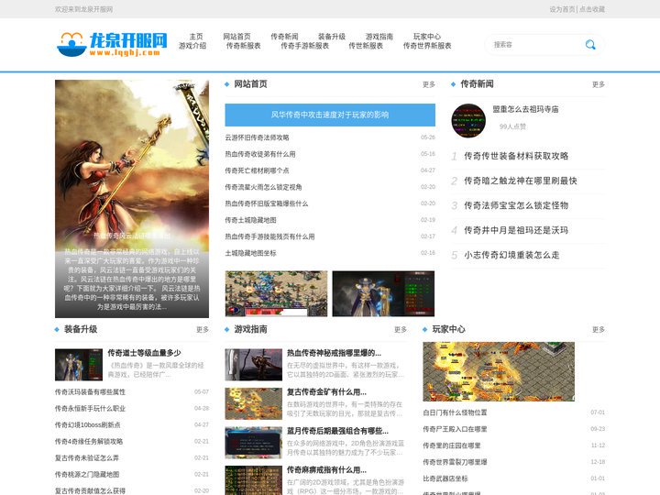Open 玩家中心 传奇世界新服表 nav item
The image size is (660, 495).
427,41
